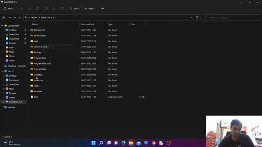Open the Mail app from taskbar
This screenshot has width=262, height=147.
click(139, 143)
